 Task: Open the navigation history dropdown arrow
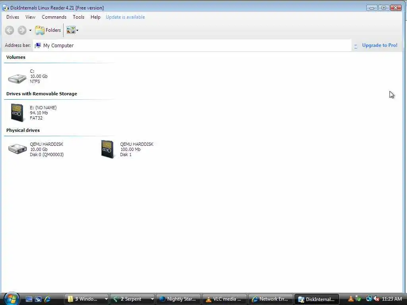click(30, 30)
